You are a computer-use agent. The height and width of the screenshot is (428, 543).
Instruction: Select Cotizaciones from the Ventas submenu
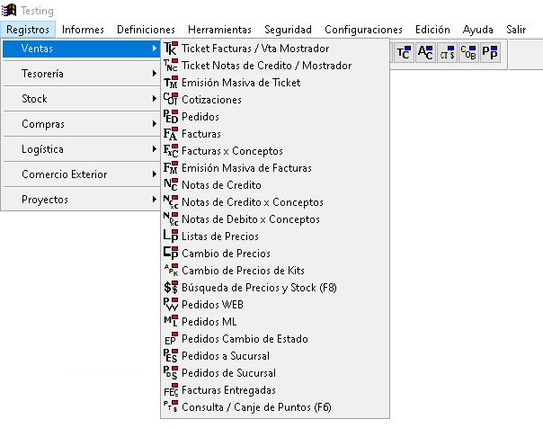coord(211,100)
